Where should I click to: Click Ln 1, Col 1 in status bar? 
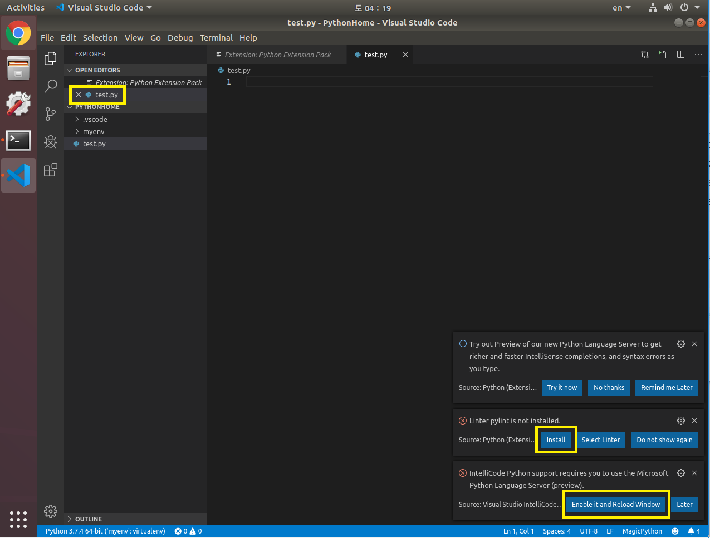tap(518, 531)
